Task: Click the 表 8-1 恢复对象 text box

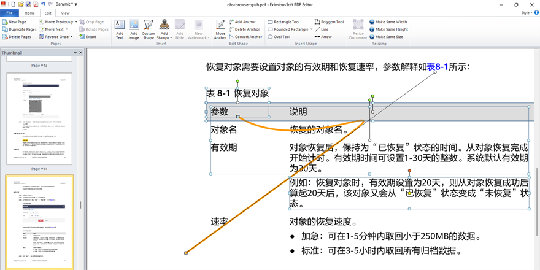Action: [237, 93]
